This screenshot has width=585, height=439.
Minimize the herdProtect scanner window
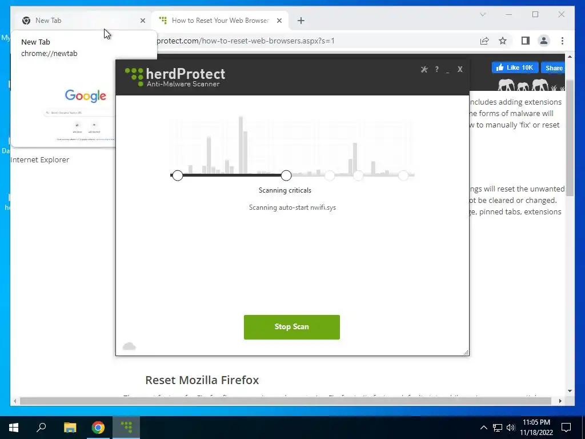448,70
